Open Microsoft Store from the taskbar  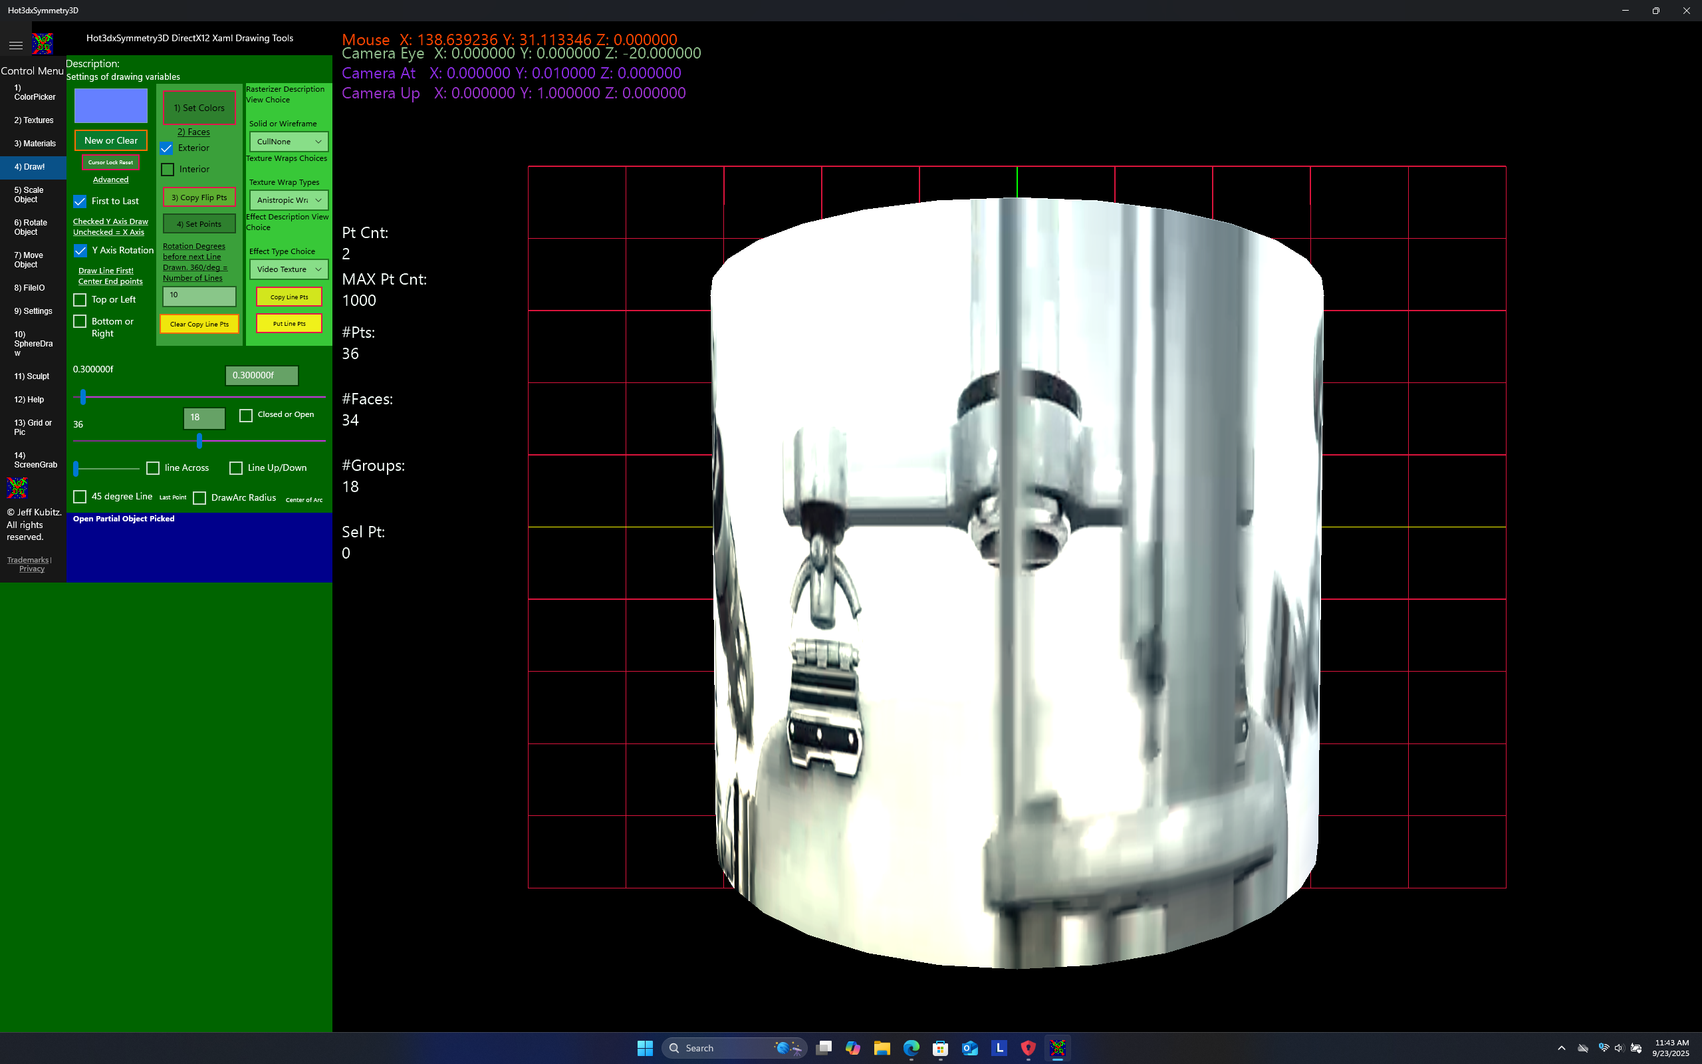coord(940,1048)
